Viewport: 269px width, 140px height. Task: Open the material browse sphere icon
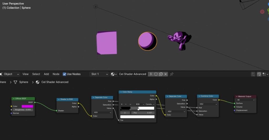(x=114, y=74)
